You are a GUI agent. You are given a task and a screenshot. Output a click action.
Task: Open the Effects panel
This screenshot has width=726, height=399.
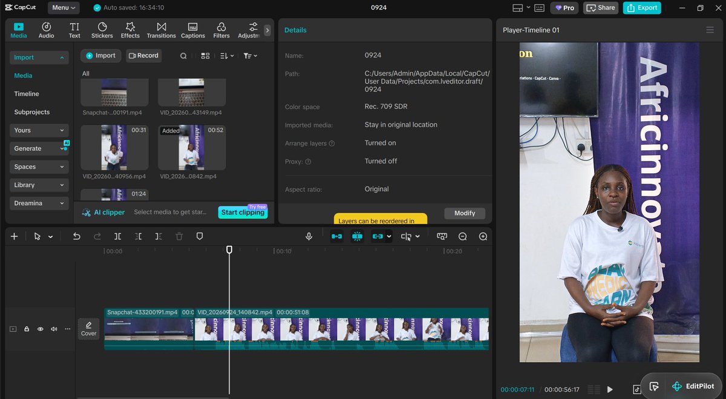click(x=130, y=30)
